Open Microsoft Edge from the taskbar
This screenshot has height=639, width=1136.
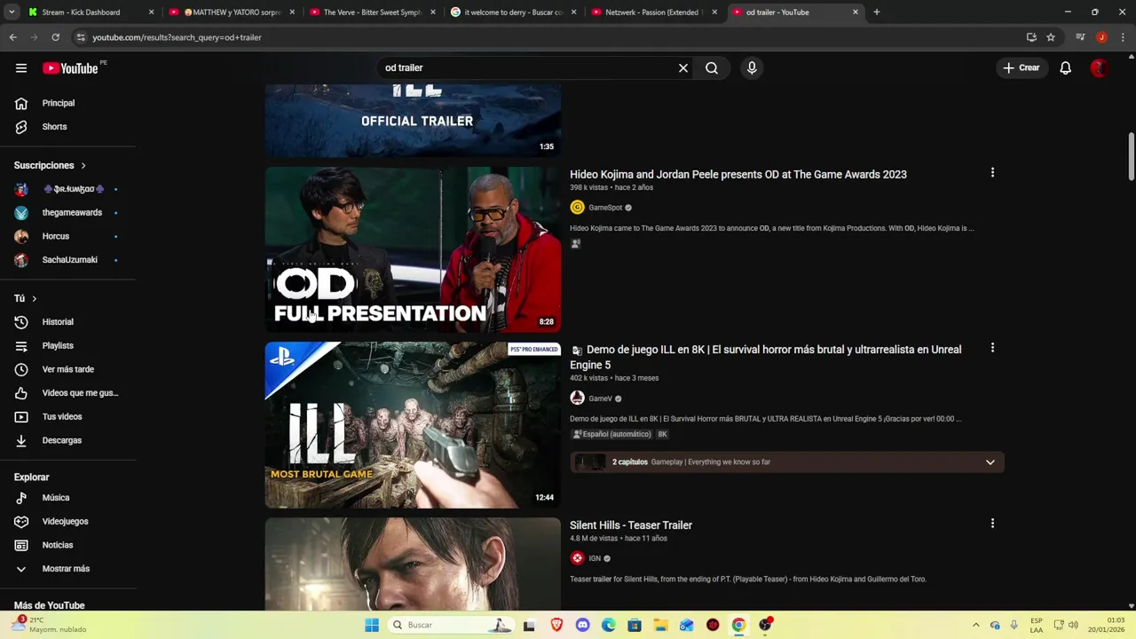[609, 625]
